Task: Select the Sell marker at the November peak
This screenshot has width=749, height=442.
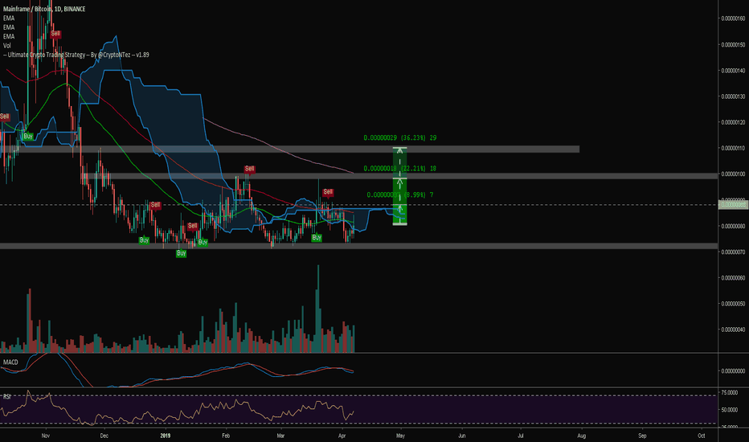Action: click(x=55, y=34)
